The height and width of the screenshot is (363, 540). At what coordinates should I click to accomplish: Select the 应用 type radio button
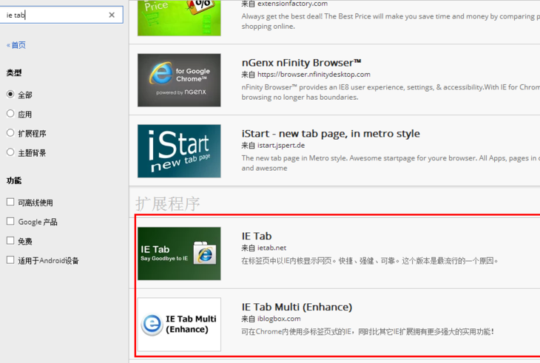(10, 114)
